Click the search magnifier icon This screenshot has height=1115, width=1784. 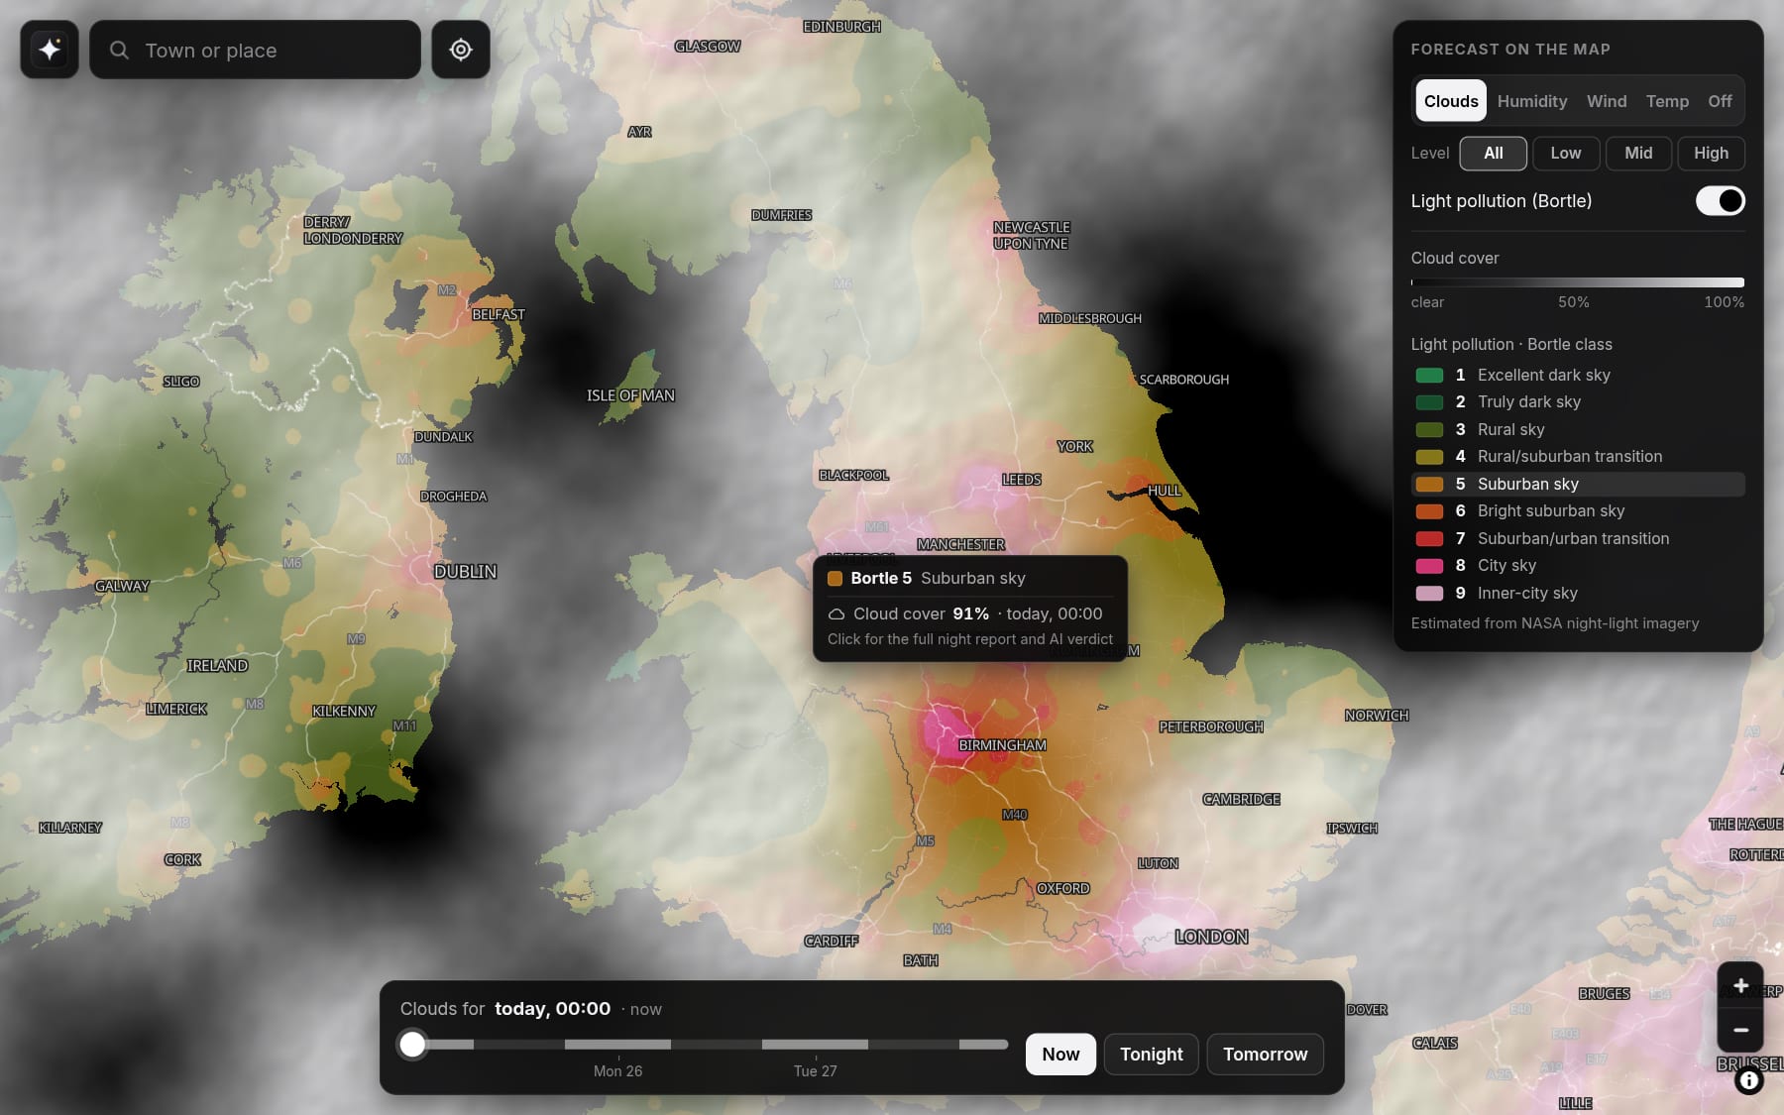[119, 50]
